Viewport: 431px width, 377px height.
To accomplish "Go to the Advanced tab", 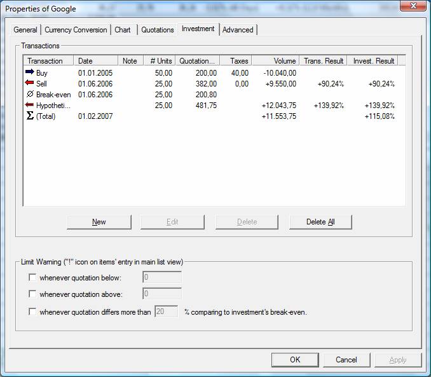I will tap(238, 30).
